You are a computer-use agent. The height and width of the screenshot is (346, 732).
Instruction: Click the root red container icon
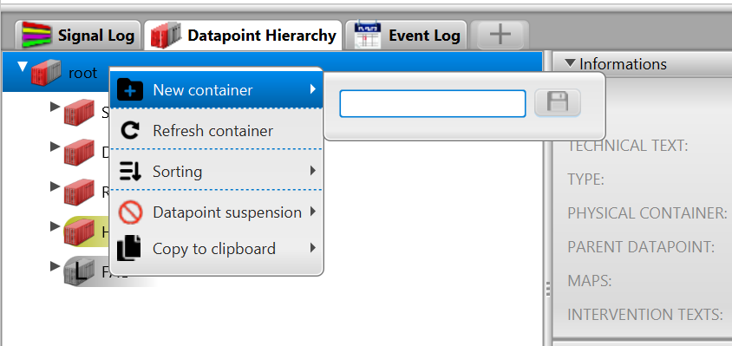pyautogui.click(x=46, y=72)
